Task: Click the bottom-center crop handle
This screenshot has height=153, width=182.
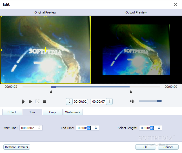Action: (46, 83)
